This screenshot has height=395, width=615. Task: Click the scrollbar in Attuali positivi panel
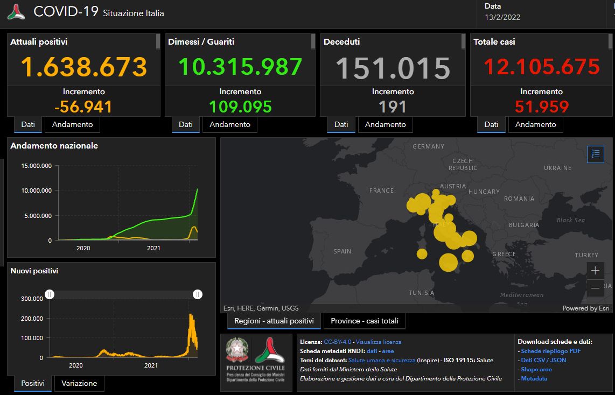coord(158,41)
